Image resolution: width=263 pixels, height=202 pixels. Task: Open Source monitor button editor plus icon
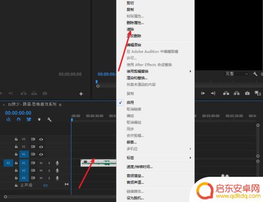pyautogui.click(x=81, y=94)
